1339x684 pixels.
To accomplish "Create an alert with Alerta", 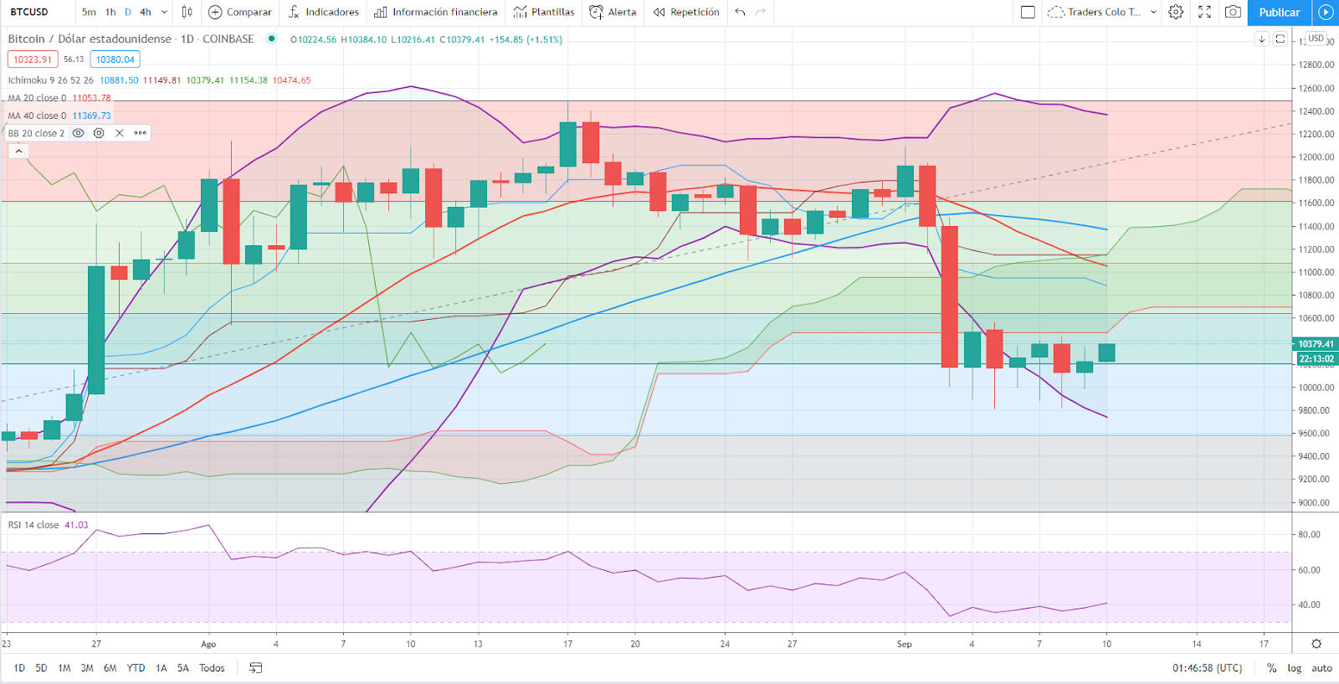I will click(613, 12).
